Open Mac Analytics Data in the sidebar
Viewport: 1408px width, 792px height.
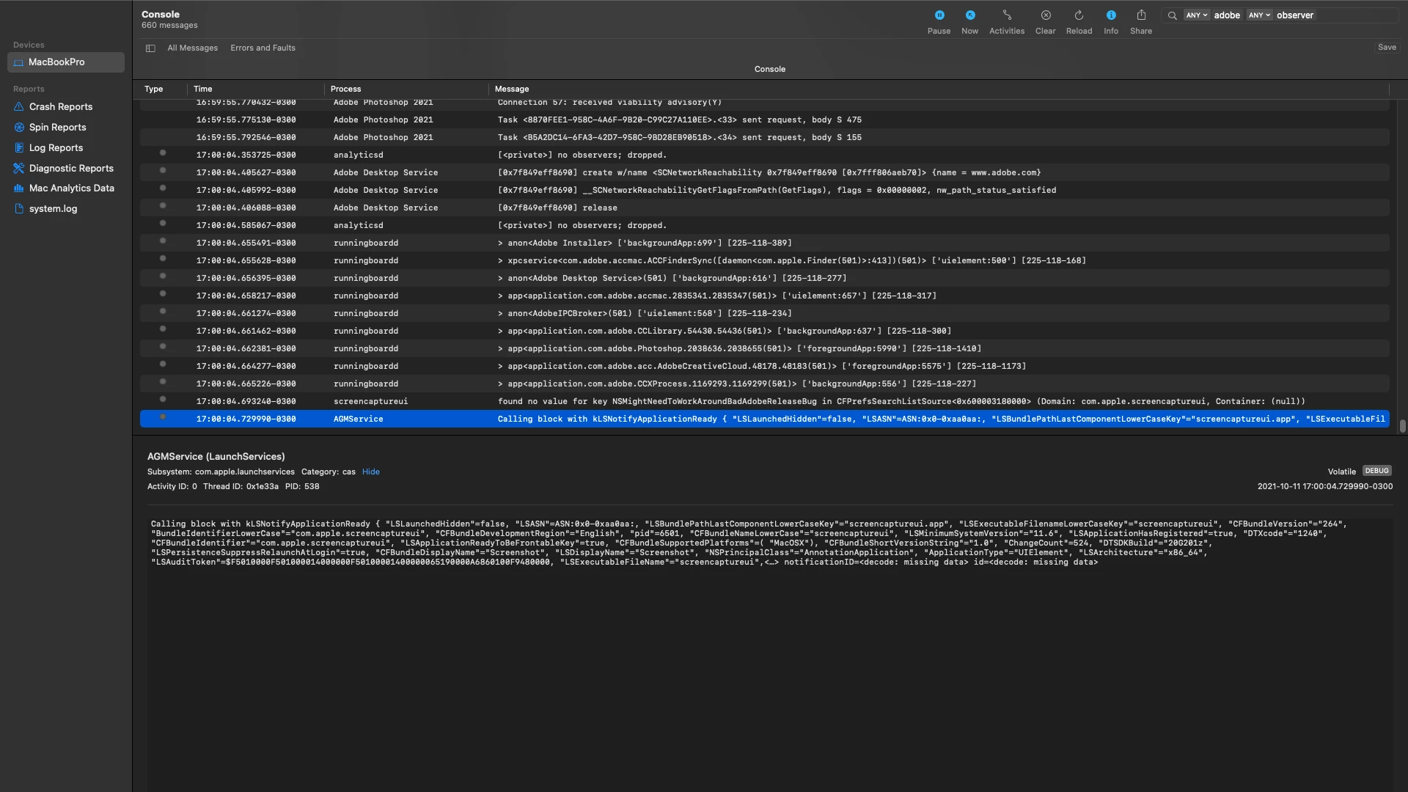coord(71,188)
